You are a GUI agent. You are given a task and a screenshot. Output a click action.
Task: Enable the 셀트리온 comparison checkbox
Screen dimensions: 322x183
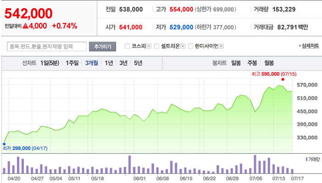point(157,46)
